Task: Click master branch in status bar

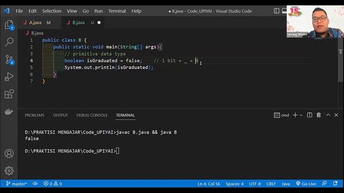Action: click(16, 184)
